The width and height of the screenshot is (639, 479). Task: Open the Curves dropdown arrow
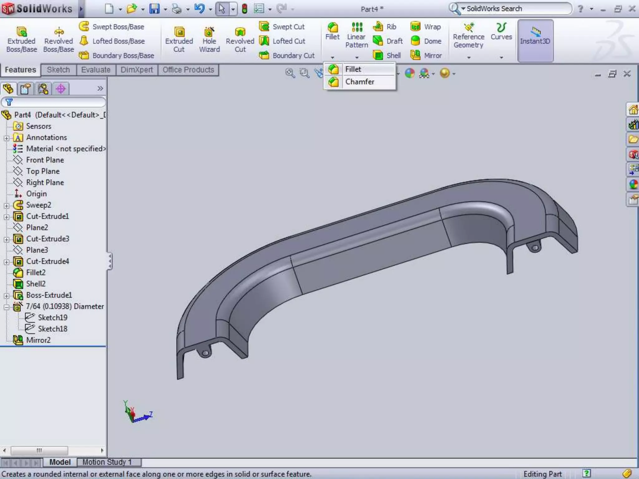click(x=501, y=58)
